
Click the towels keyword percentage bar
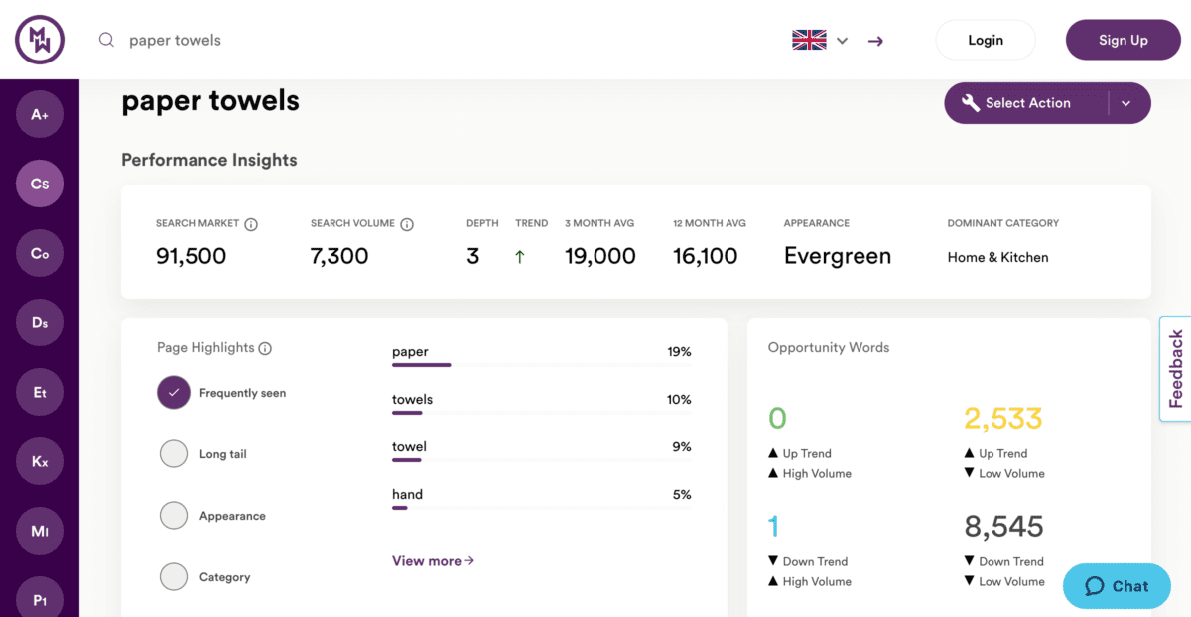pos(541,413)
